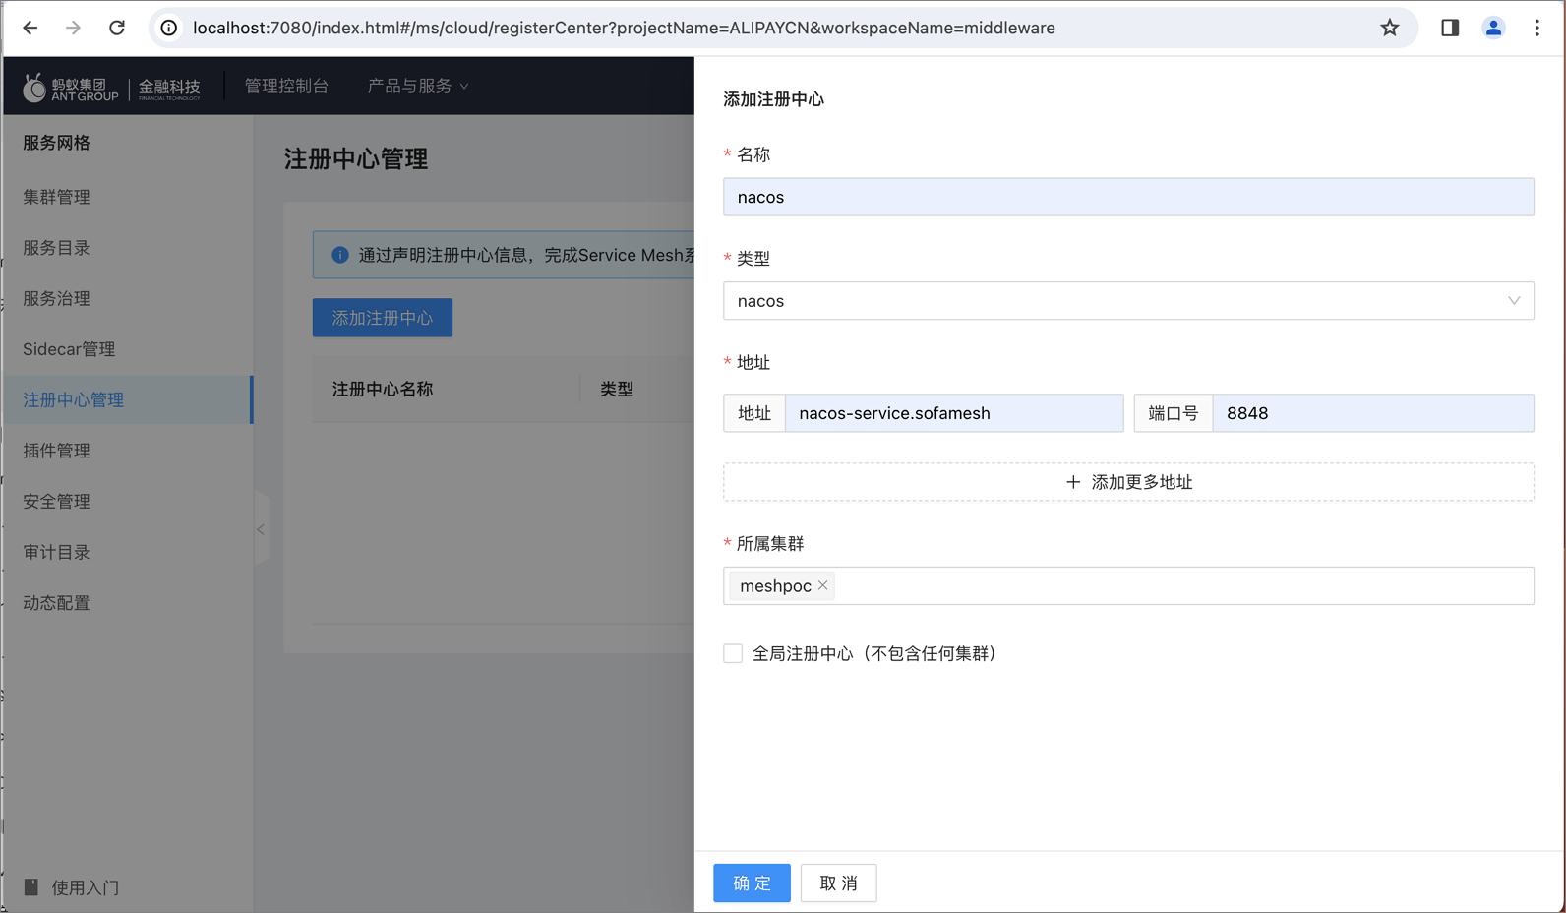Open the 使用入门 guide icon

pos(31,887)
